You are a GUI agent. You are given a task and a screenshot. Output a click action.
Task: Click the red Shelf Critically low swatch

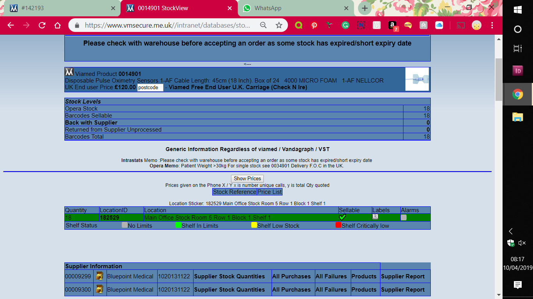pos(338,225)
